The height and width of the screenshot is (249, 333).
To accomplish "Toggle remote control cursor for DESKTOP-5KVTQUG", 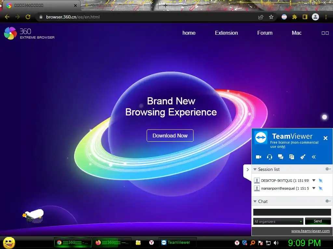I will coord(321,181).
